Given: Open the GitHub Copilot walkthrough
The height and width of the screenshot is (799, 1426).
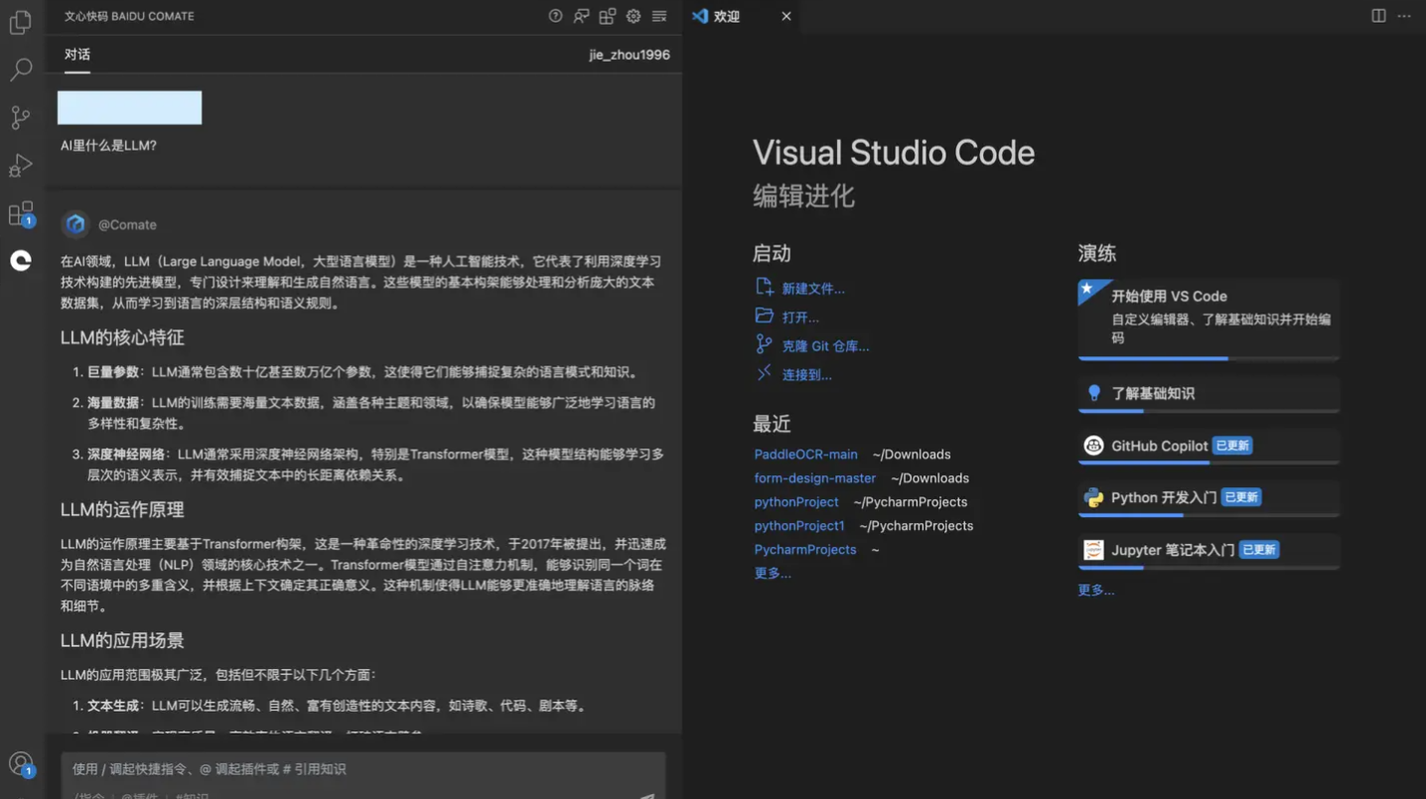Looking at the screenshot, I should [1209, 446].
